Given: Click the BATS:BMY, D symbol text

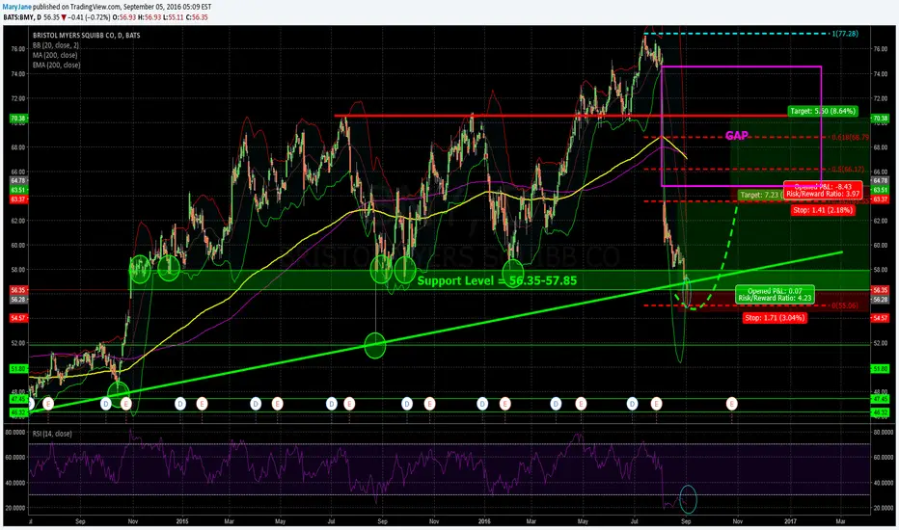Looking at the screenshot, I should click(x=22, y=17).
